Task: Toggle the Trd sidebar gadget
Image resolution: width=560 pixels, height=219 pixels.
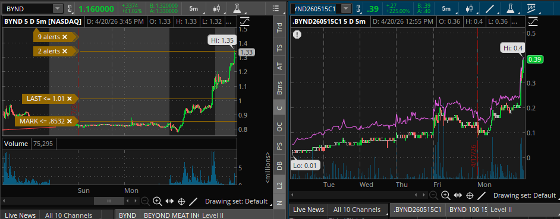Action: tap(279, 27)
